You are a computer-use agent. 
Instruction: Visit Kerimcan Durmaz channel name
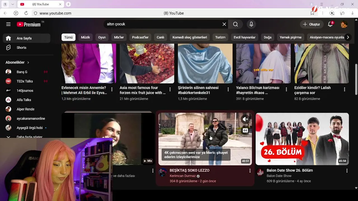[183, 176]
